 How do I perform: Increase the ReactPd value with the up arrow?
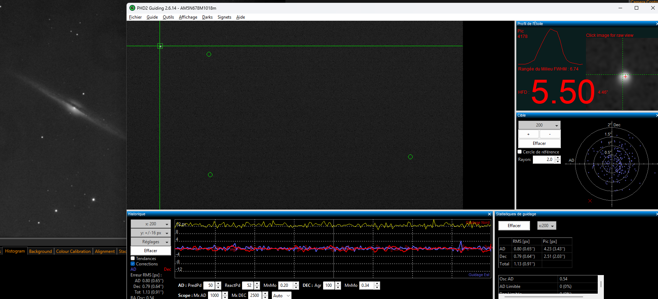pyautogui.click(x=257, y=284)
